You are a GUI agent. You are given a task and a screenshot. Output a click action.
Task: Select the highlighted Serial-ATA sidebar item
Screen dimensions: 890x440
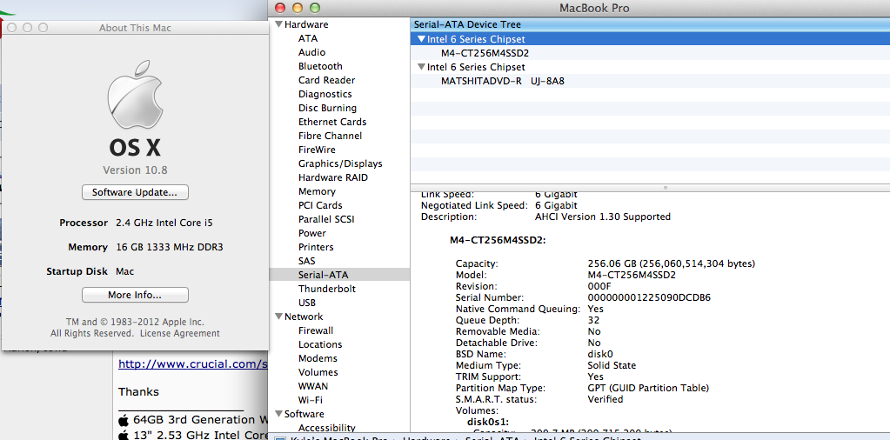pyautogui.click(x=338, y=275)
